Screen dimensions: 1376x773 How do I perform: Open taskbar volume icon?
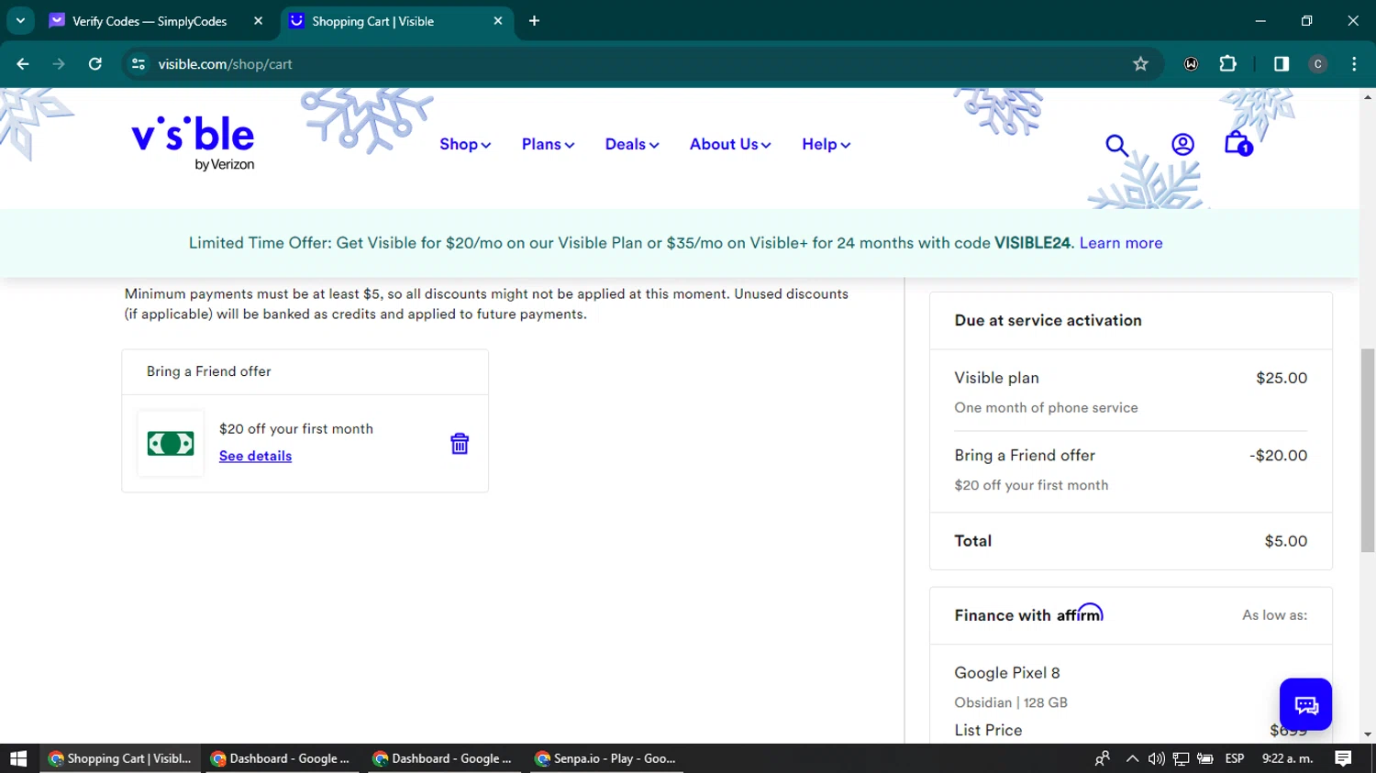[1156, 758]
